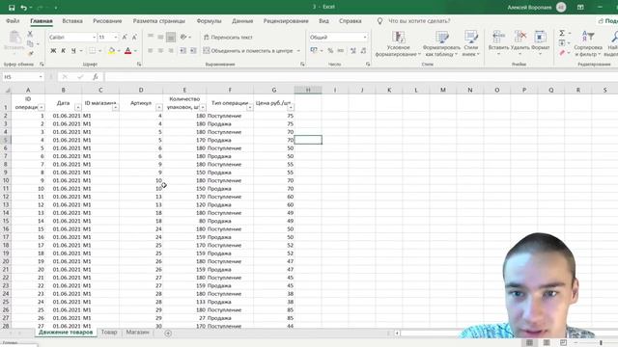Toggle center text horizontally
Viewport: 618px width, 347px height.
click(160, 51)
